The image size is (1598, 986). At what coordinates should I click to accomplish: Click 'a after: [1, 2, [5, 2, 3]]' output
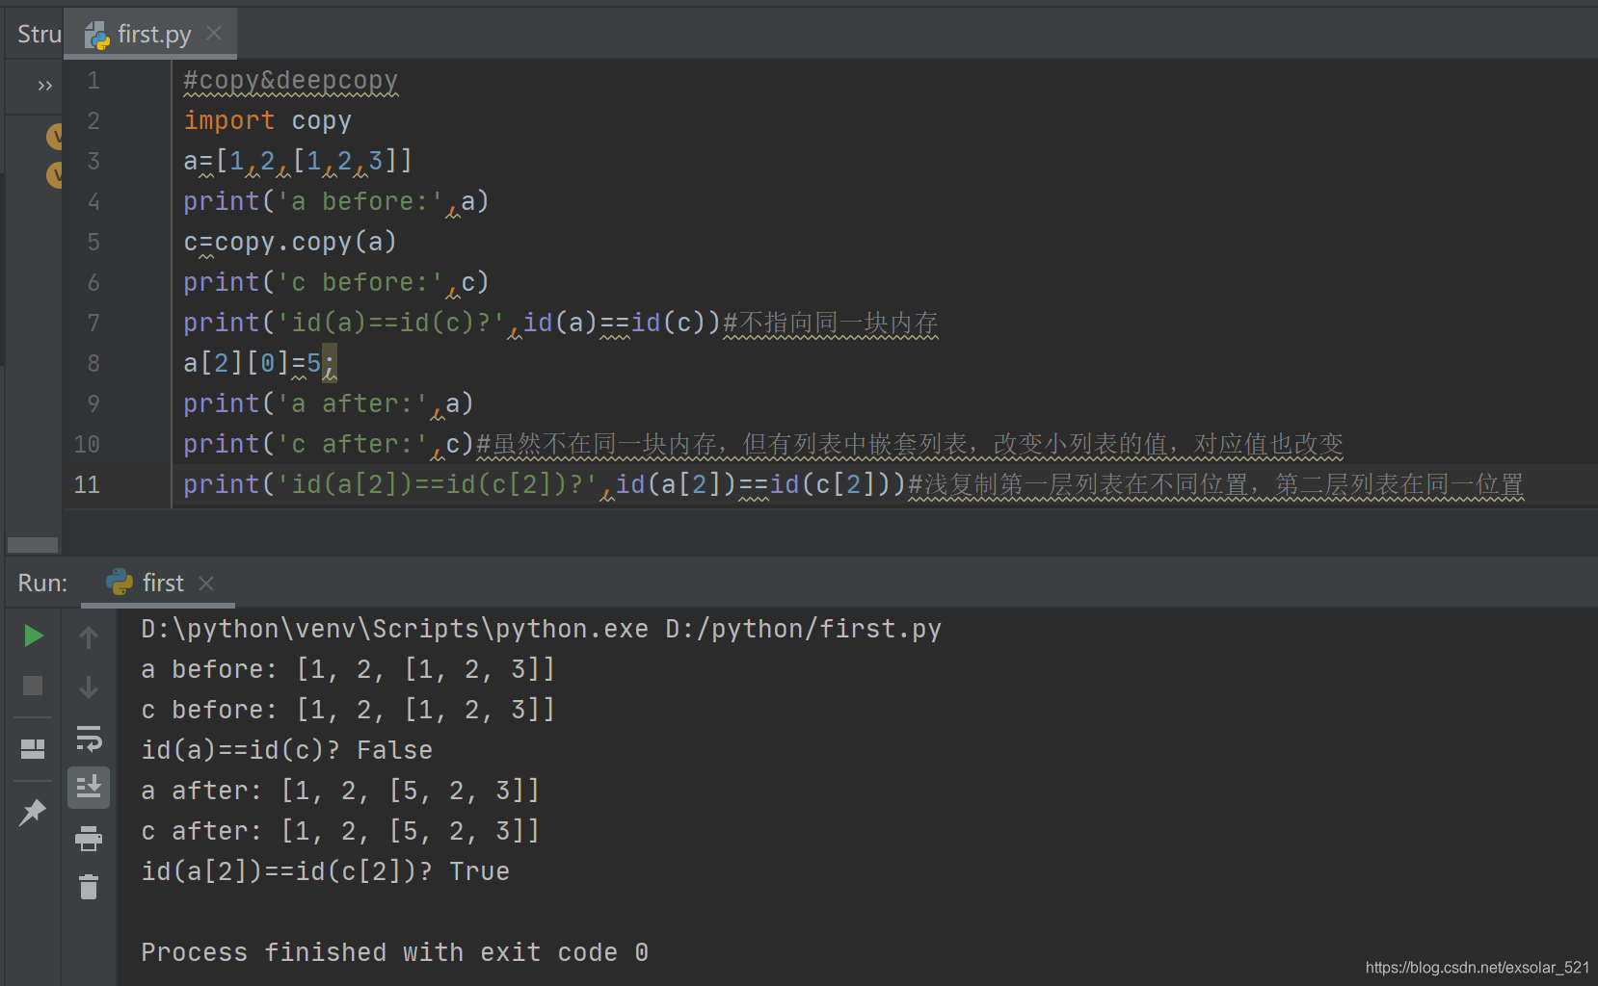point(340,791)
